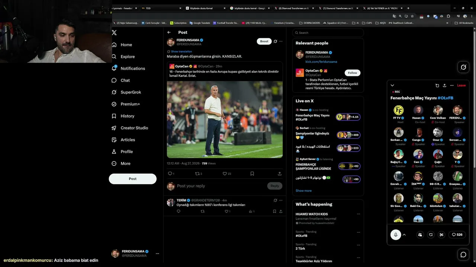This screenshot has width=476, height=267.
Task: Open Creator Studio from the sidebar
Action: (x=130, y=128)
